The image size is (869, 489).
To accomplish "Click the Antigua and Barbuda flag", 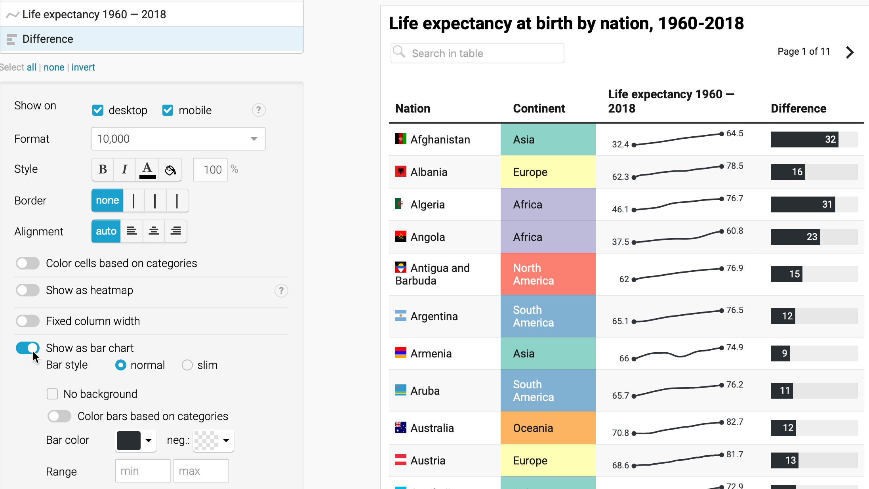I will 401,267.
